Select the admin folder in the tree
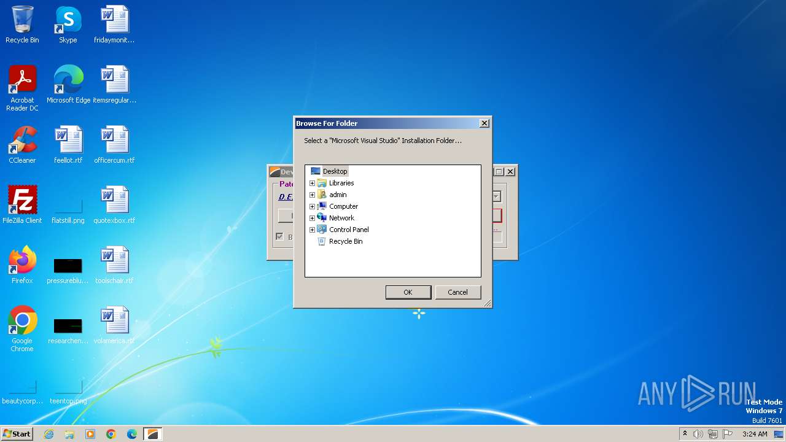This screenshot has height=442, width=786. (x=338, y=195)
